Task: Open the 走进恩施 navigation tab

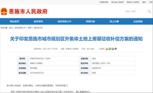Action: tap(138, 21)
